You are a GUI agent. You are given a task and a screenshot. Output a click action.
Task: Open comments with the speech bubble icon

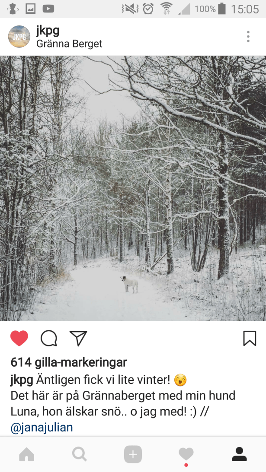49,339
